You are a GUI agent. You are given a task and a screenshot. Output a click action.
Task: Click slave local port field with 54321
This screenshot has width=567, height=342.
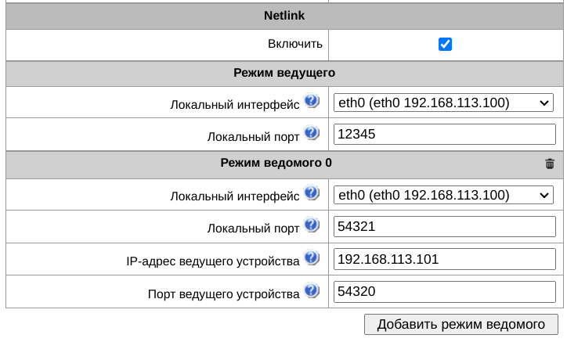click(x=444, y=227)
